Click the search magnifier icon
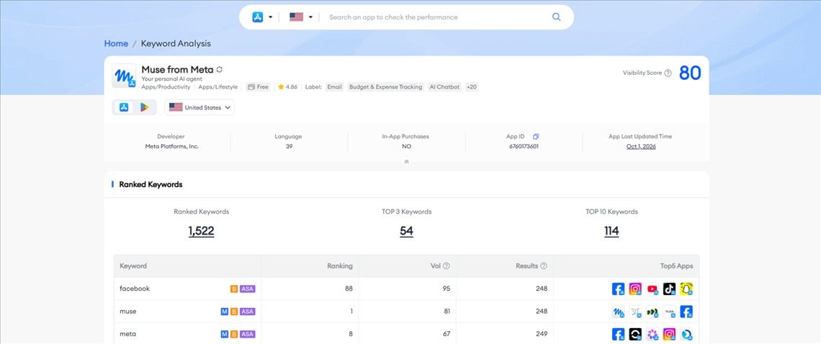The image size is (821, 344). click(556, 17)
